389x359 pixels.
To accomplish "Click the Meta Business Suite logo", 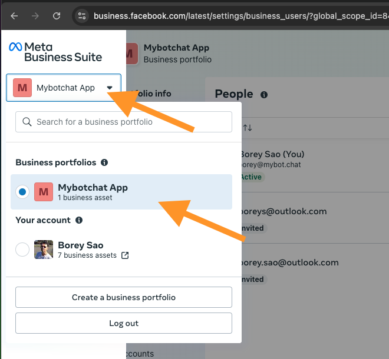I will 55,52.
